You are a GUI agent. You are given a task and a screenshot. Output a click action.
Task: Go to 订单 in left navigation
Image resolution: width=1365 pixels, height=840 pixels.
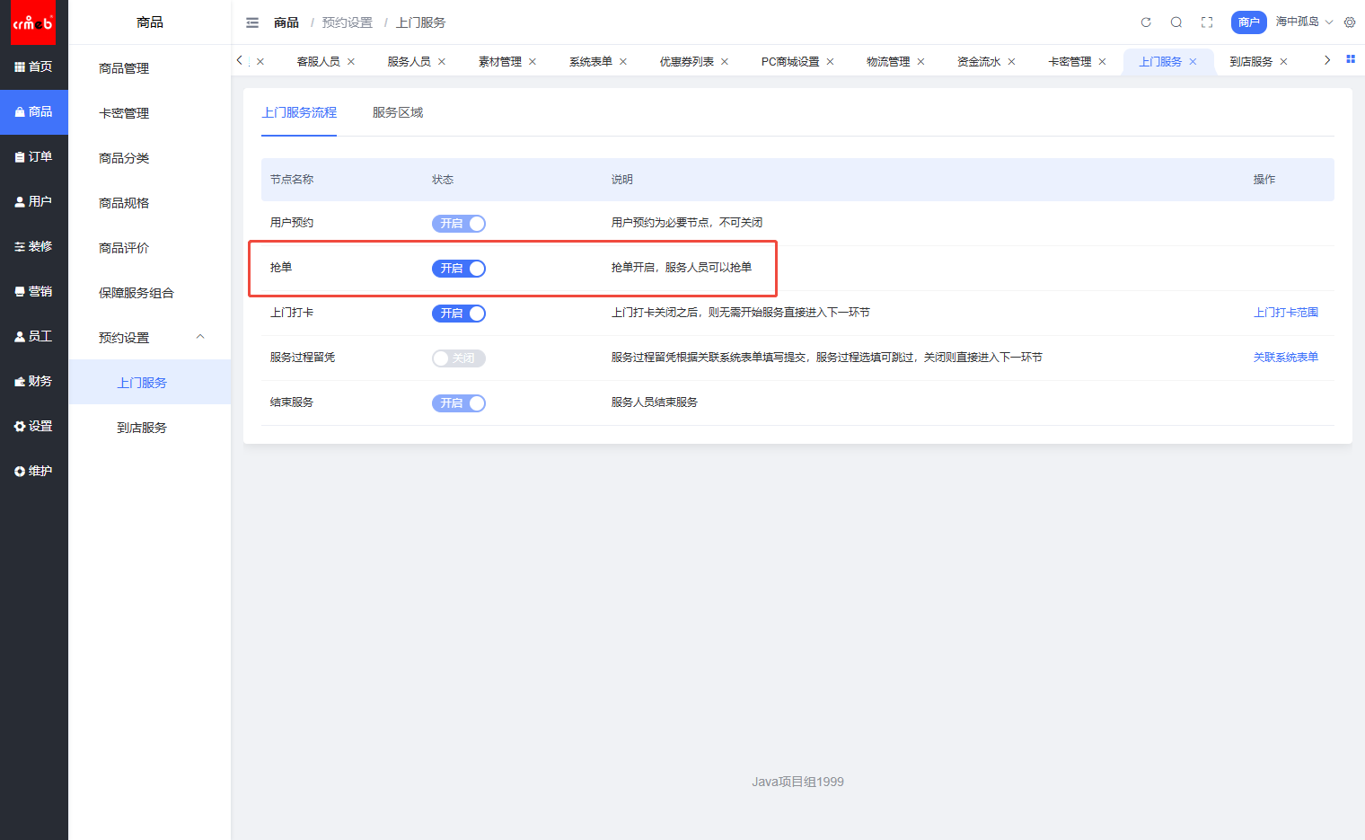(34, 156)
